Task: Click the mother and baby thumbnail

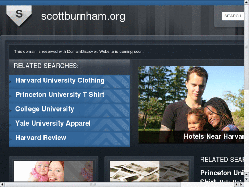Action: click(54, 171)
